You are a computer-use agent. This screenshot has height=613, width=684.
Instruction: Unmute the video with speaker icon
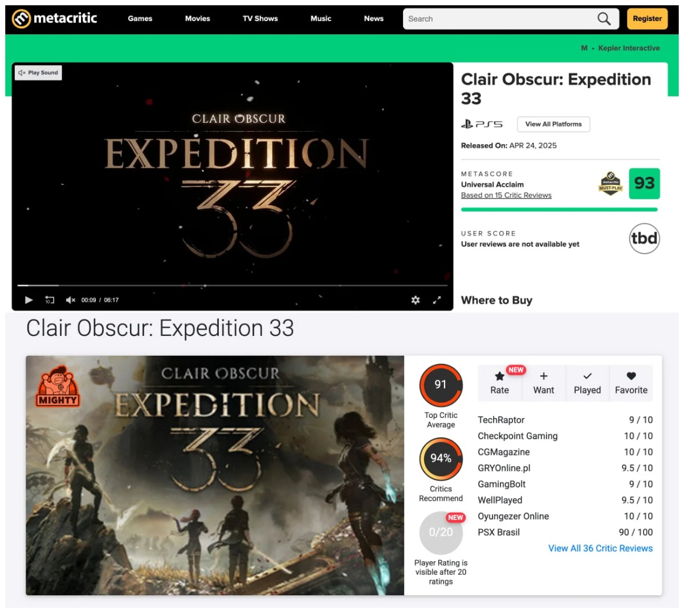click(x=71, y=300)
